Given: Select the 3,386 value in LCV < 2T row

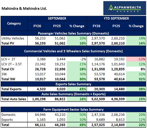Looking at the screenshot, I should point(41,59).
